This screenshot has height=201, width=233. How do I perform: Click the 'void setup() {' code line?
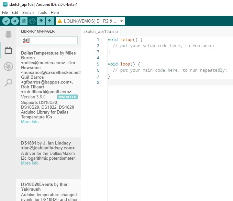(x=125, y=40)
